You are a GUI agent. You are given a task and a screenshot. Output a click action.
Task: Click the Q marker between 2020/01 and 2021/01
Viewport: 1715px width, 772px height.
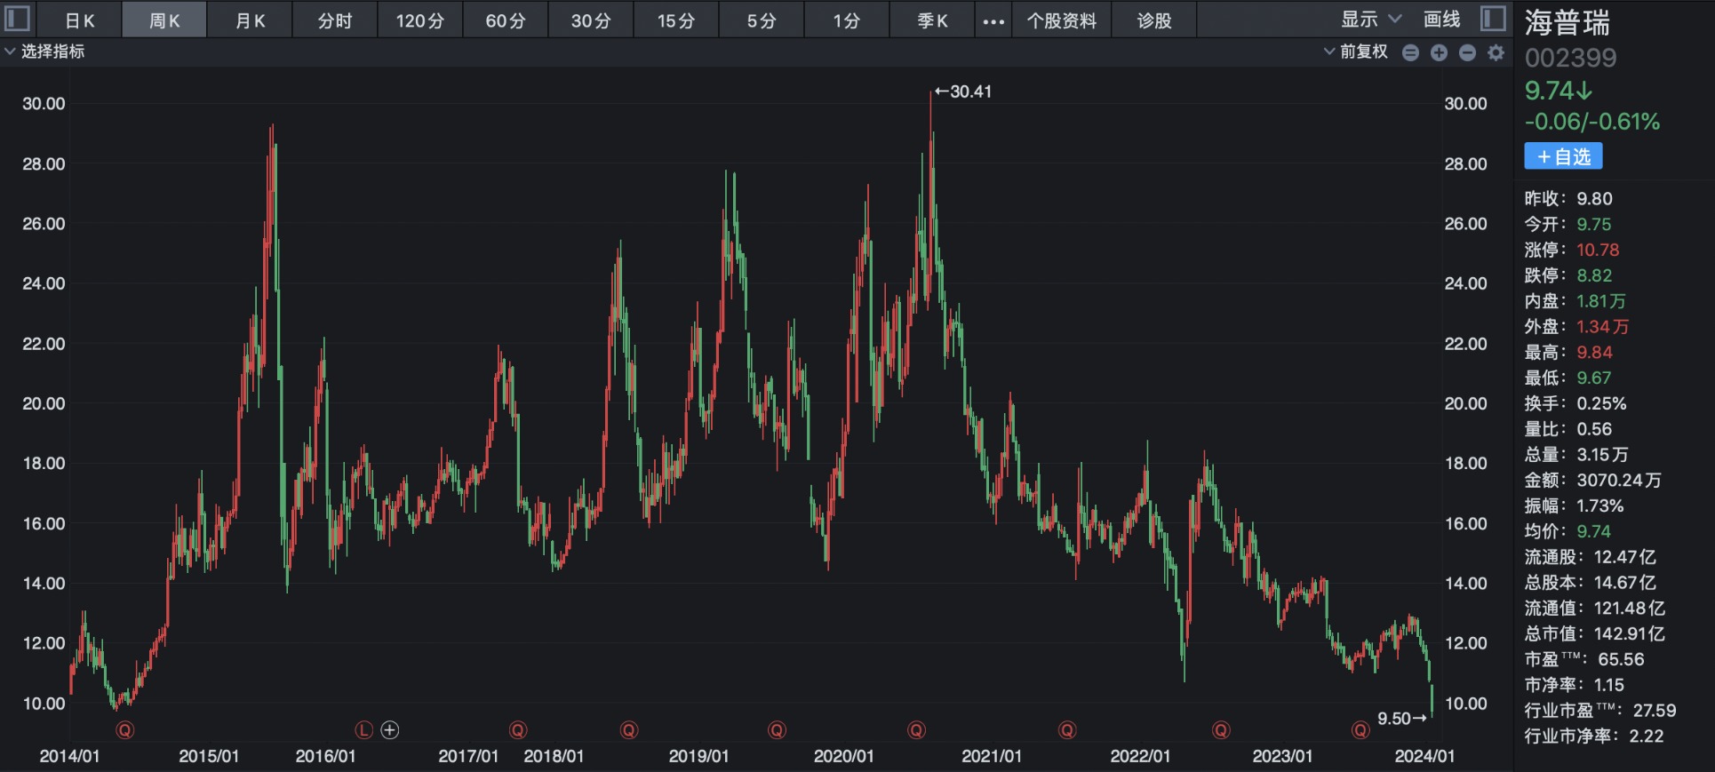click(917, 730)
